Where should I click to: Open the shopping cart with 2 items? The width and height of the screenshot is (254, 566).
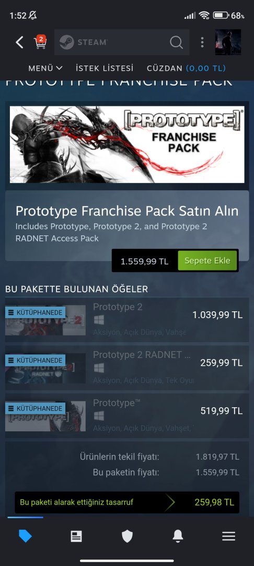pyautogui.click(x=40, y=42)
